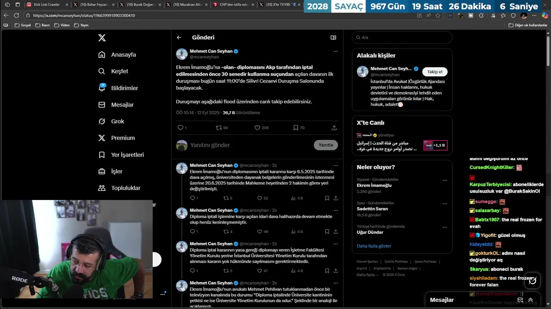Open Sadettin Saran trending topic
The height and width of the screenshot is (309, 551).
372,209
